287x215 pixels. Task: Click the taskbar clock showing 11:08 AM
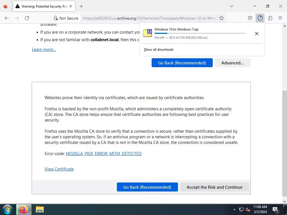(x=260, y=209)
